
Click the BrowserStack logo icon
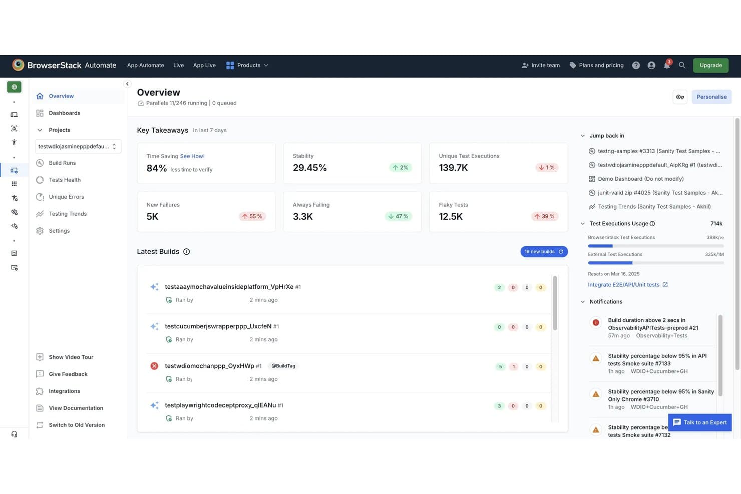click(x=18, y=65)
